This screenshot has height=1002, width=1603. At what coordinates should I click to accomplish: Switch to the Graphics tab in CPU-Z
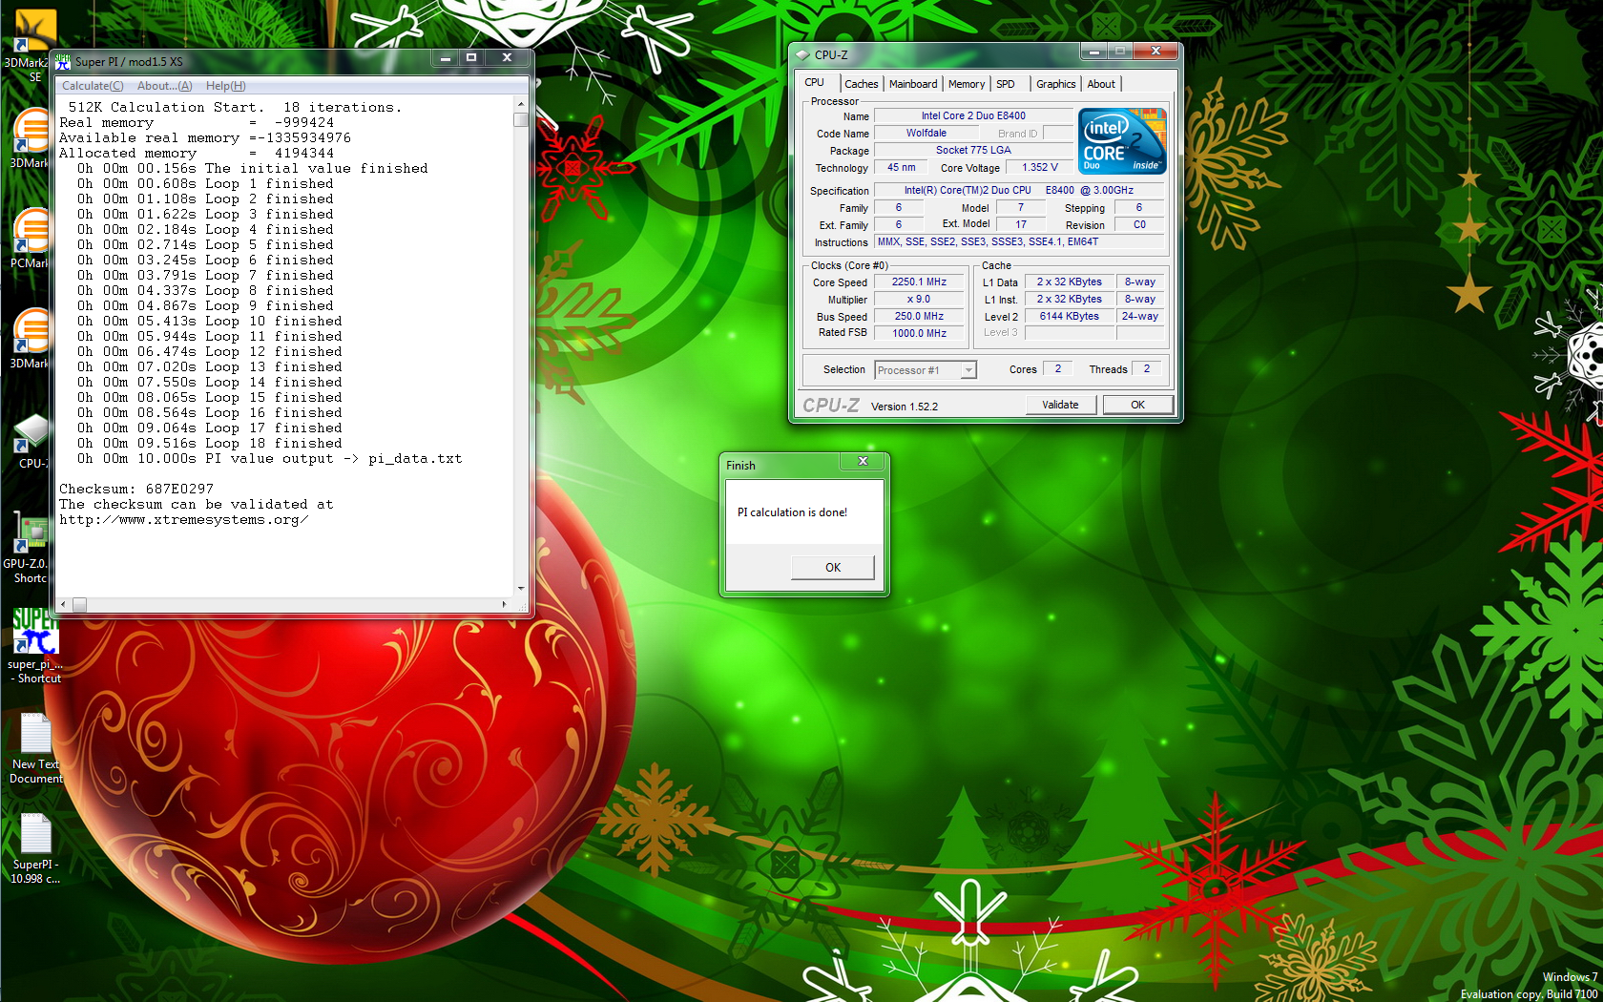point(1055,84)
